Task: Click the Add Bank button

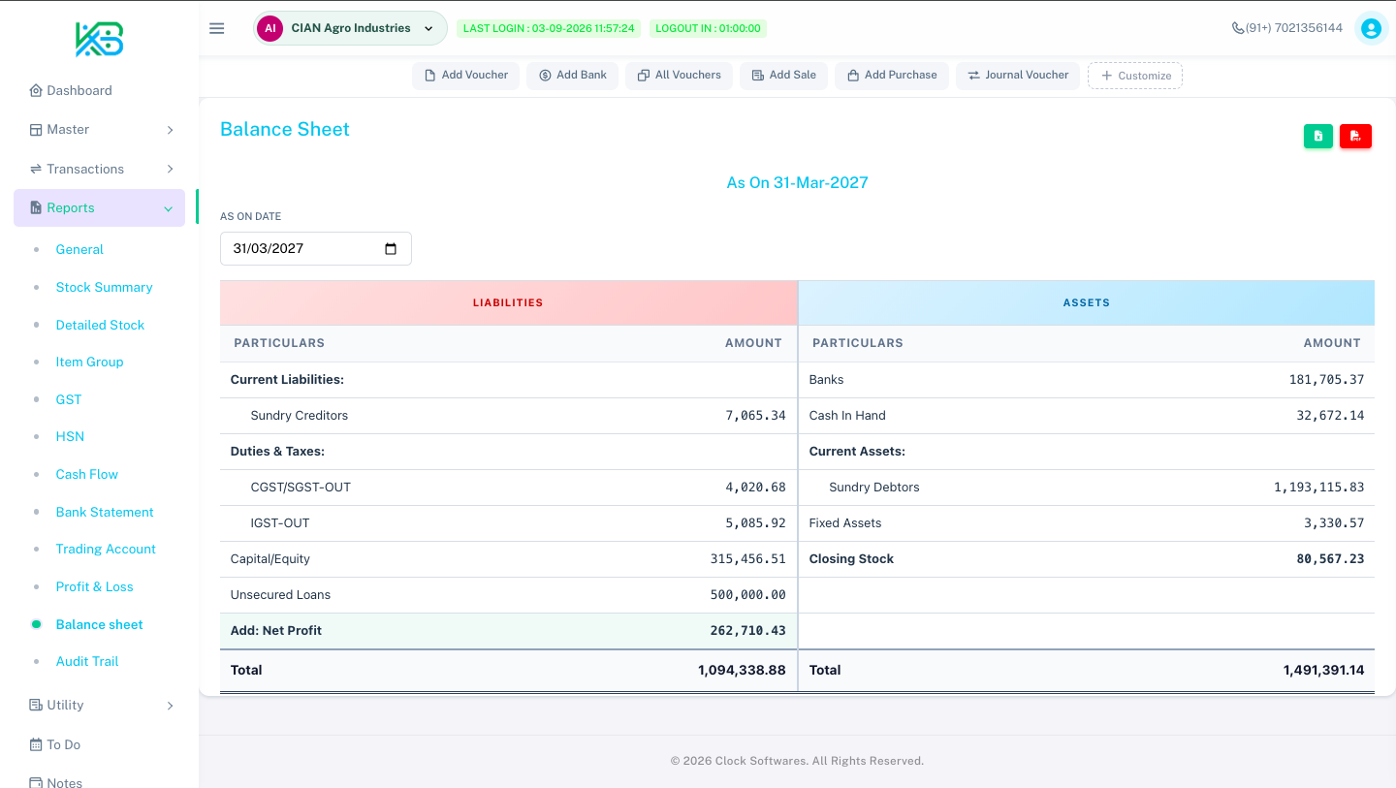Action: pyautogui.click(x=573, y=76)
